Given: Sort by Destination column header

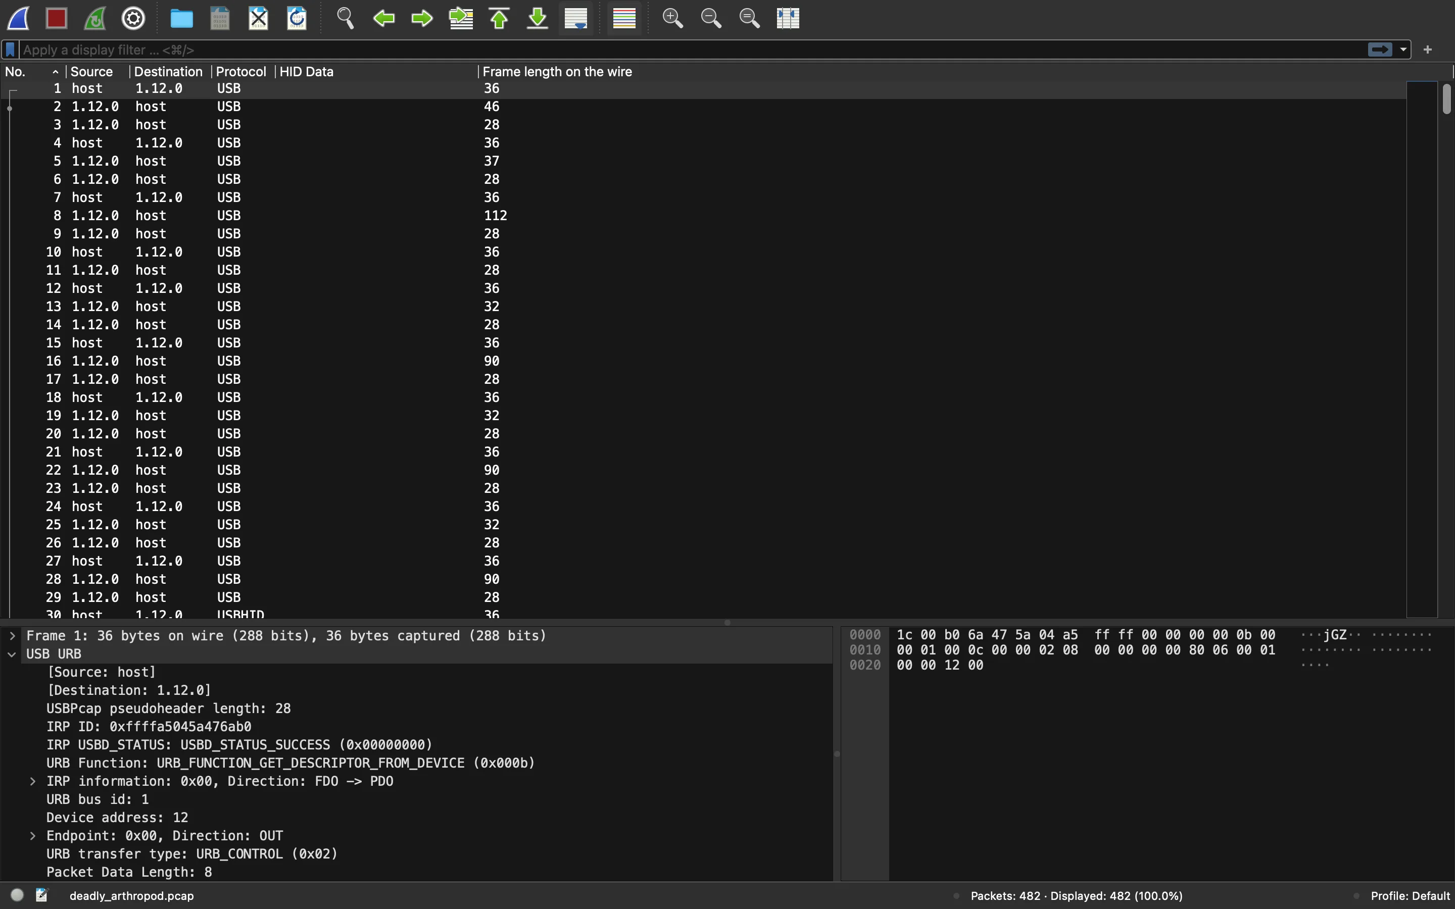Looking at the screenshot, I should 170,72.
